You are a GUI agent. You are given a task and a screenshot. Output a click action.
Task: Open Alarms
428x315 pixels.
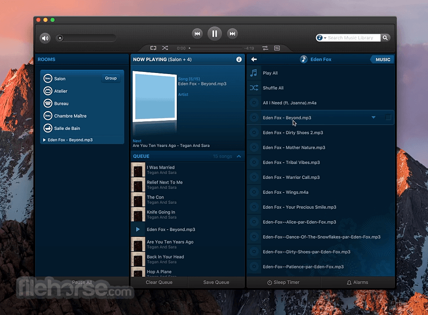(x=358, y=282)
